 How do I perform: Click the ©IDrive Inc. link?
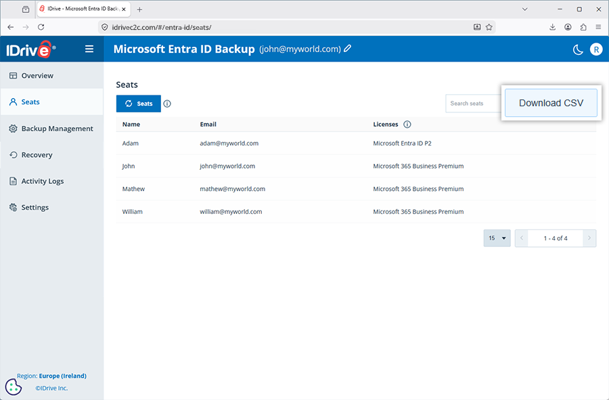point(51,388)
